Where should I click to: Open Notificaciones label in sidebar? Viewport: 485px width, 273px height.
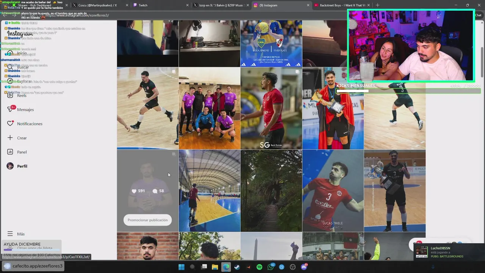(30, 124)
